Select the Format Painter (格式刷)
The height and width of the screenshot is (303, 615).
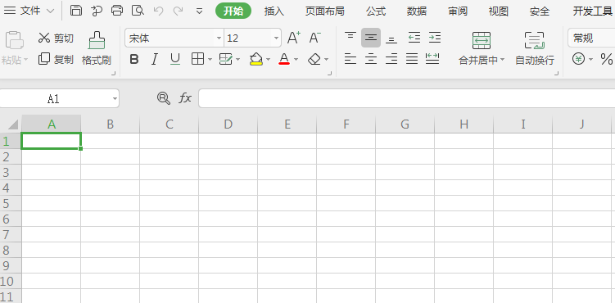97,48
